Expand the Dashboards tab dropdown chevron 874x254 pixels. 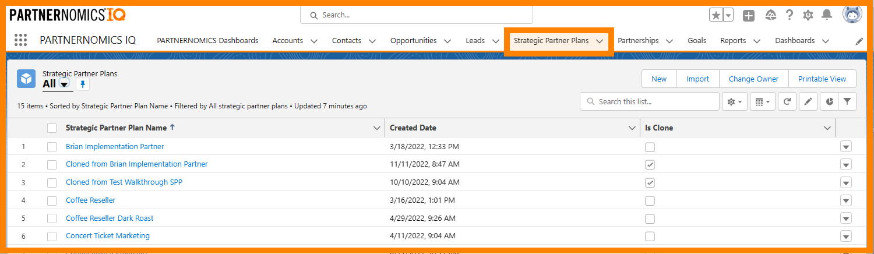click(826, 41)
